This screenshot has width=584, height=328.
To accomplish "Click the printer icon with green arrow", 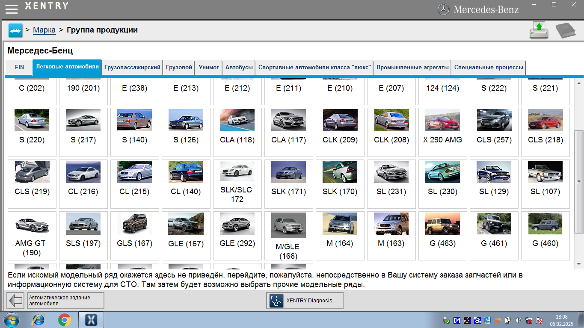I will 539,30.
